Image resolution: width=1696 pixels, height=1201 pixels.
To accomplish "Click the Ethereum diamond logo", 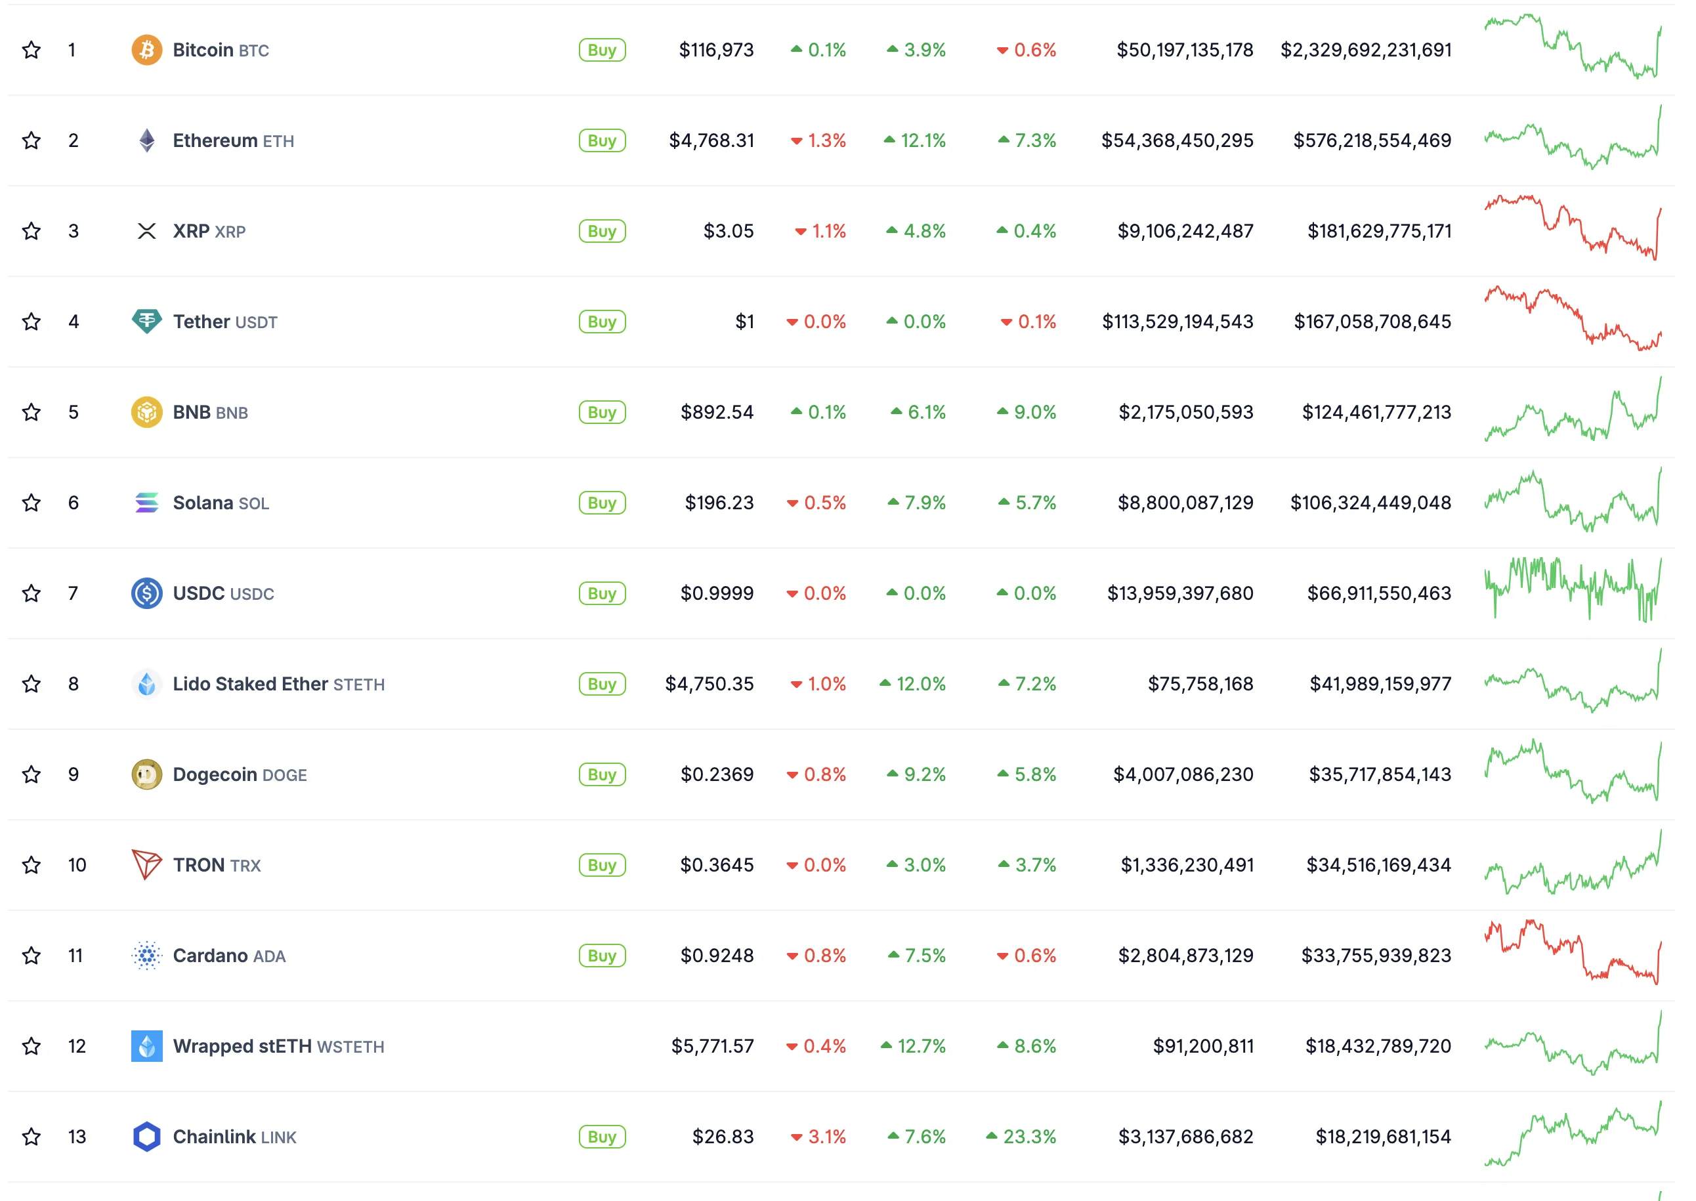I will pyautogui.click(x=147, y=140).
